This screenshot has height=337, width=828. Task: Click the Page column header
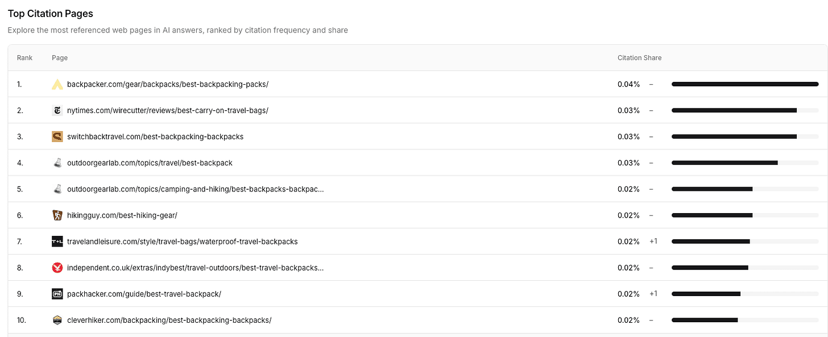tap(60, 57)
